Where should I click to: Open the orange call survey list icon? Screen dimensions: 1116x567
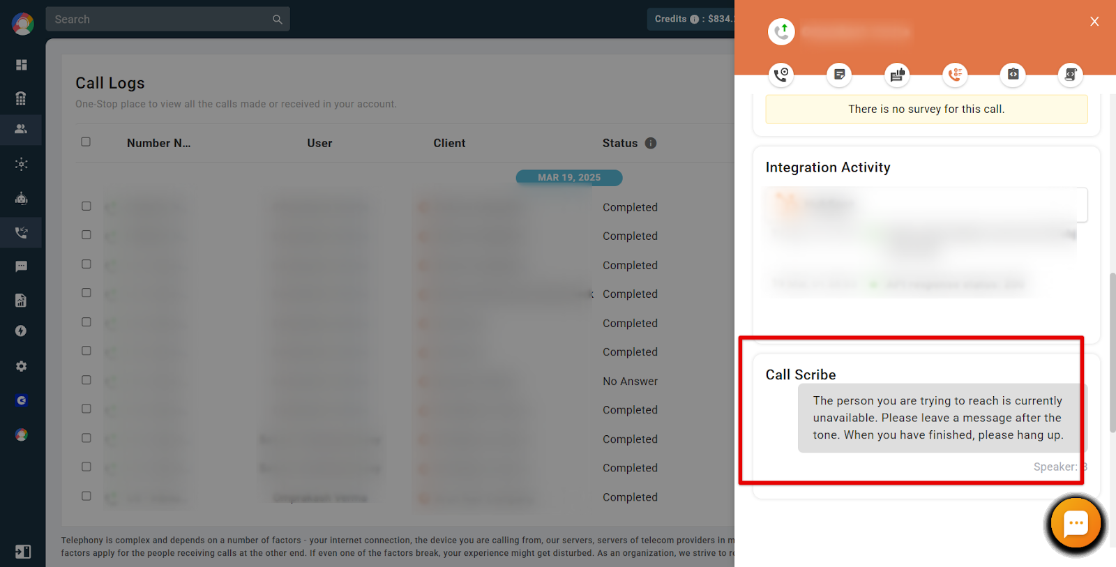coord(955,74)
